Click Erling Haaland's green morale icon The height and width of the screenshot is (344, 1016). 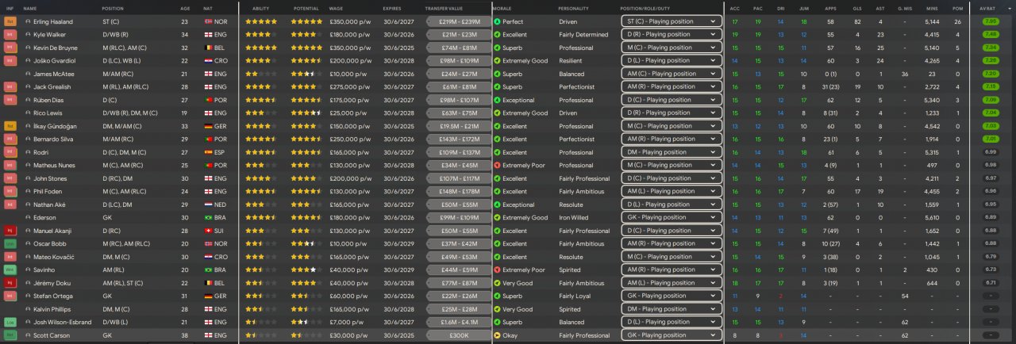(x=497, y=21)
